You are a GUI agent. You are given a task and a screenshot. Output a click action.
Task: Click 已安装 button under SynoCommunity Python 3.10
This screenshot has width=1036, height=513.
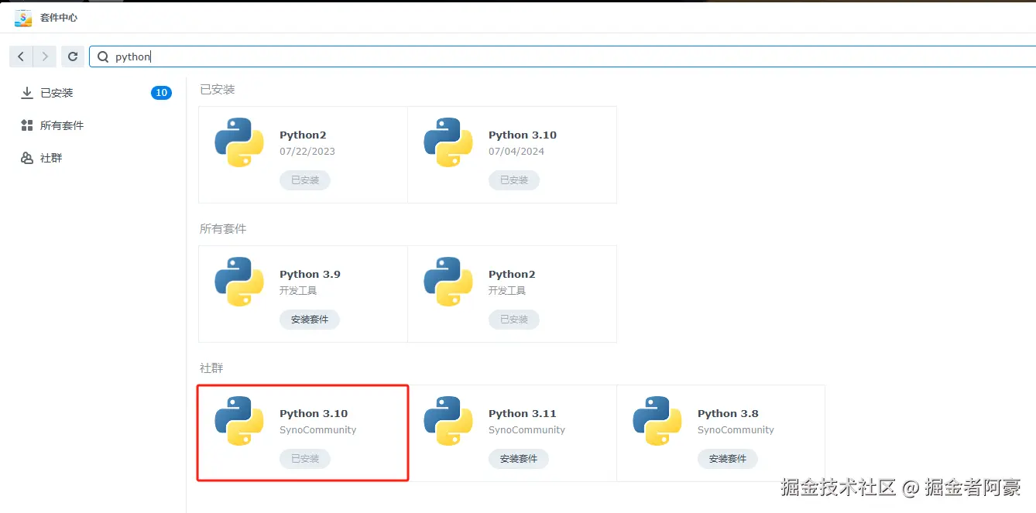(x=305, y=459)
